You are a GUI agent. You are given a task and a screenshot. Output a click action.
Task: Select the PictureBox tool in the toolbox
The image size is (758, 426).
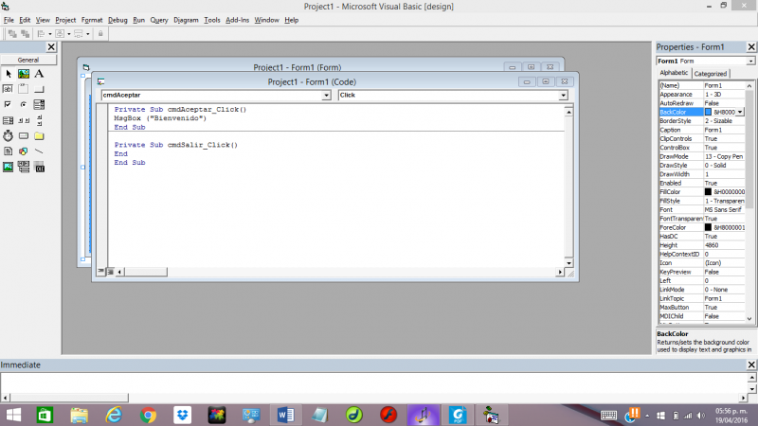tap(24, 74)
